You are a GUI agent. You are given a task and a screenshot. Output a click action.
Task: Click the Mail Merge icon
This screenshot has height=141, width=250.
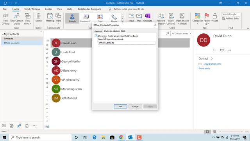pos(139,18)
